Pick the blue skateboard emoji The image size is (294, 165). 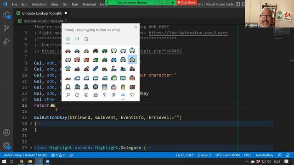pyautogui.click(x=96, y=69)
